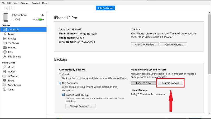Image resolution: width=211 pixels, height=119 pixels.
Task: Select This Computer backup option
Action: (60, 83)
